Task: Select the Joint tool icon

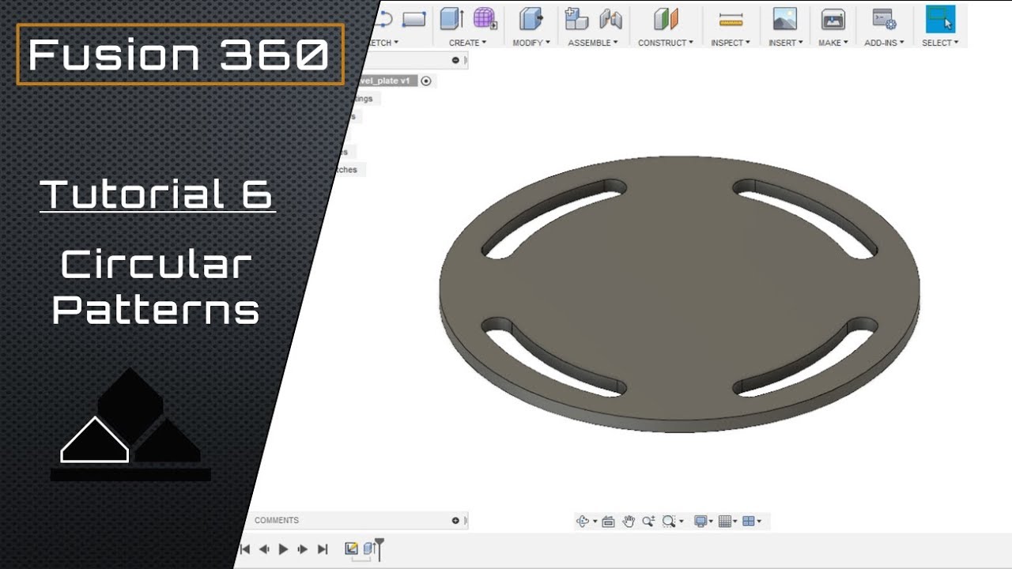Action: (610, 19)
